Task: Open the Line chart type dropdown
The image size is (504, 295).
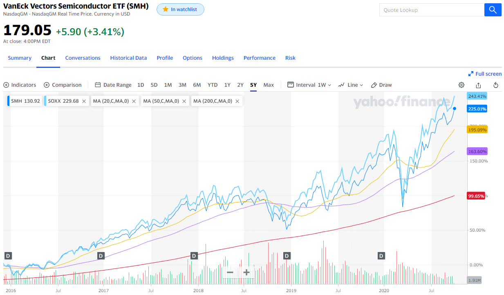Action: click(x=351, y=85)
